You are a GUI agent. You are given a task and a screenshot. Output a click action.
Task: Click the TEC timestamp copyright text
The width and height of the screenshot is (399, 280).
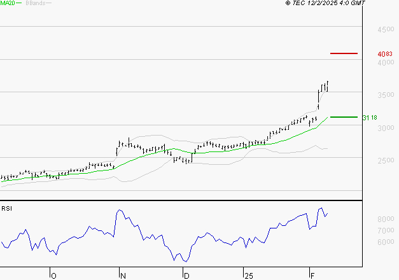point(325,3)
